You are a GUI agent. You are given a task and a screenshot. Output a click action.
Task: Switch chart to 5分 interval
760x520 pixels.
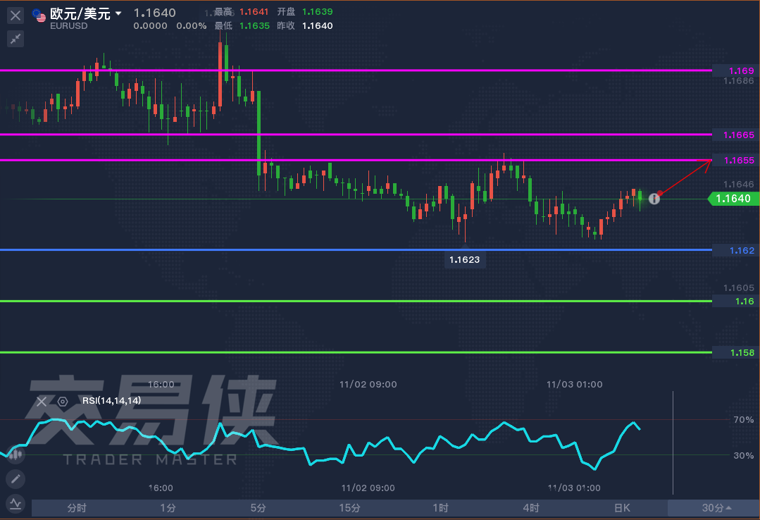pos(258,508)
